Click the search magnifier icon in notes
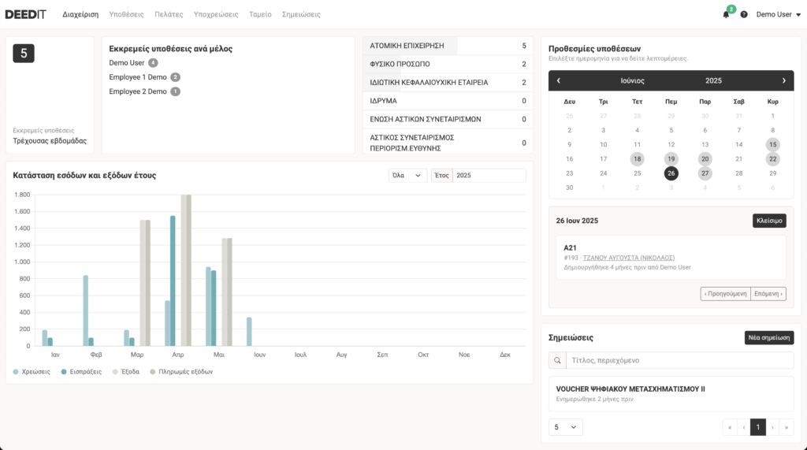This screenshot has width=807, height=450. [x=558, y=360]
